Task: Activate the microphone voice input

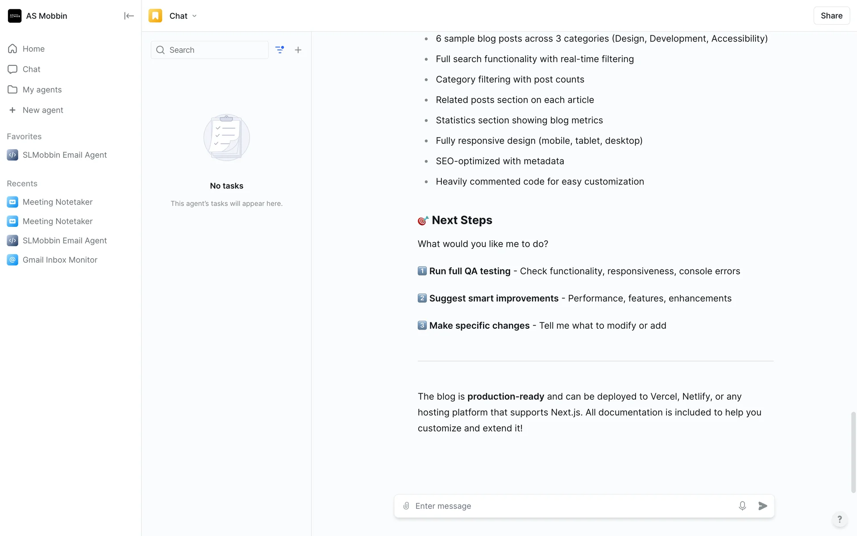Action: (742, 506)
